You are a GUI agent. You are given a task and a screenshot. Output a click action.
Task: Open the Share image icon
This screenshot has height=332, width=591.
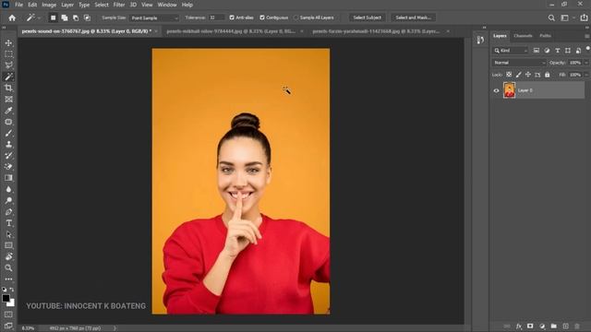584,18
